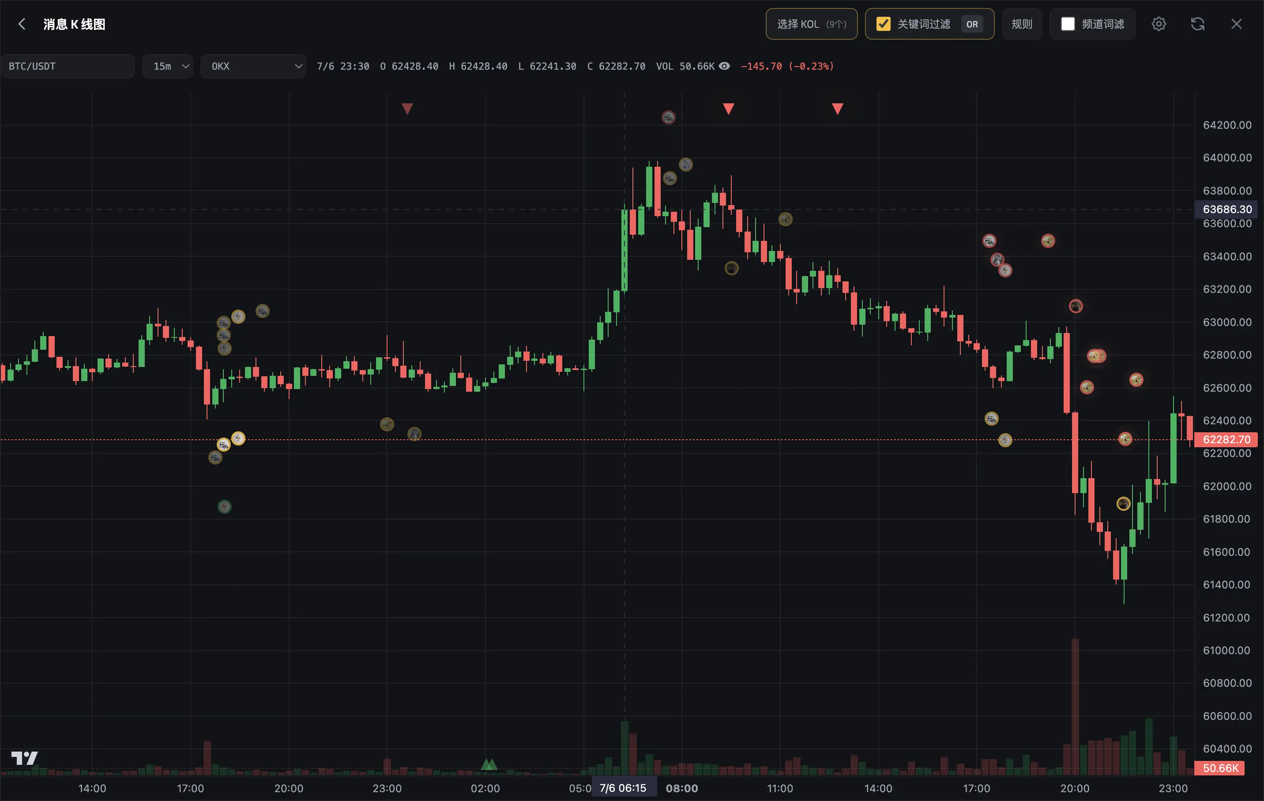Image resolution: width=1264 pixels, height=801 pixels.
Task: Open the KOL avatar near 62650 at 22:00
Action: click(1136, 380)
